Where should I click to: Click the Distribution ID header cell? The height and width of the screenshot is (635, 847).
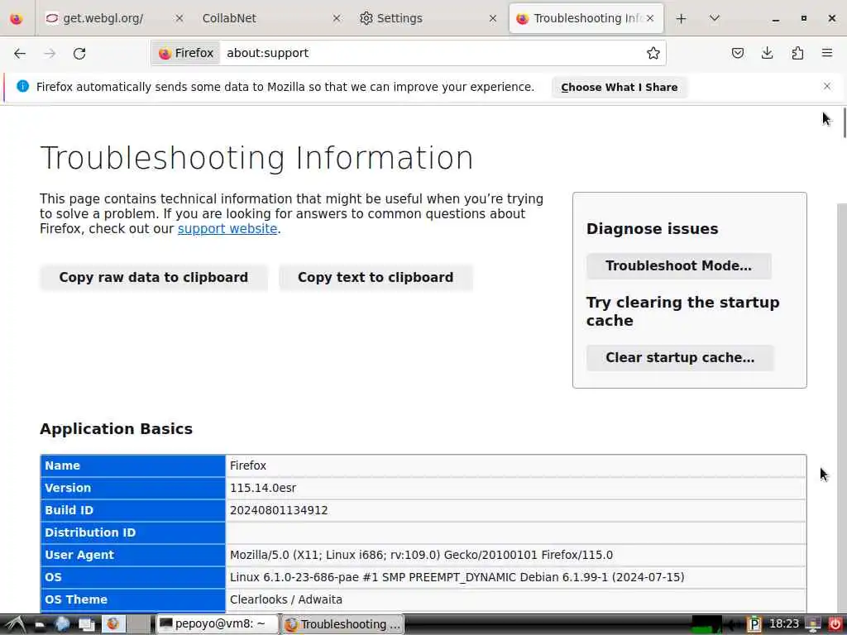coord(133,532)
